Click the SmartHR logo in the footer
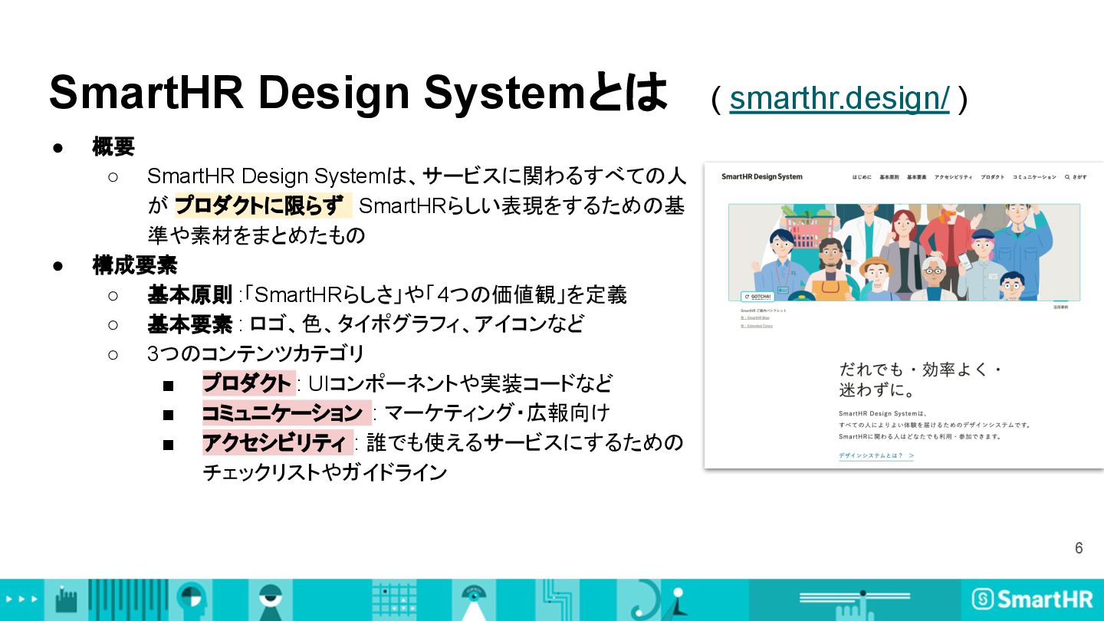Screen dimensions: 1104x621 coord(1033,599)
